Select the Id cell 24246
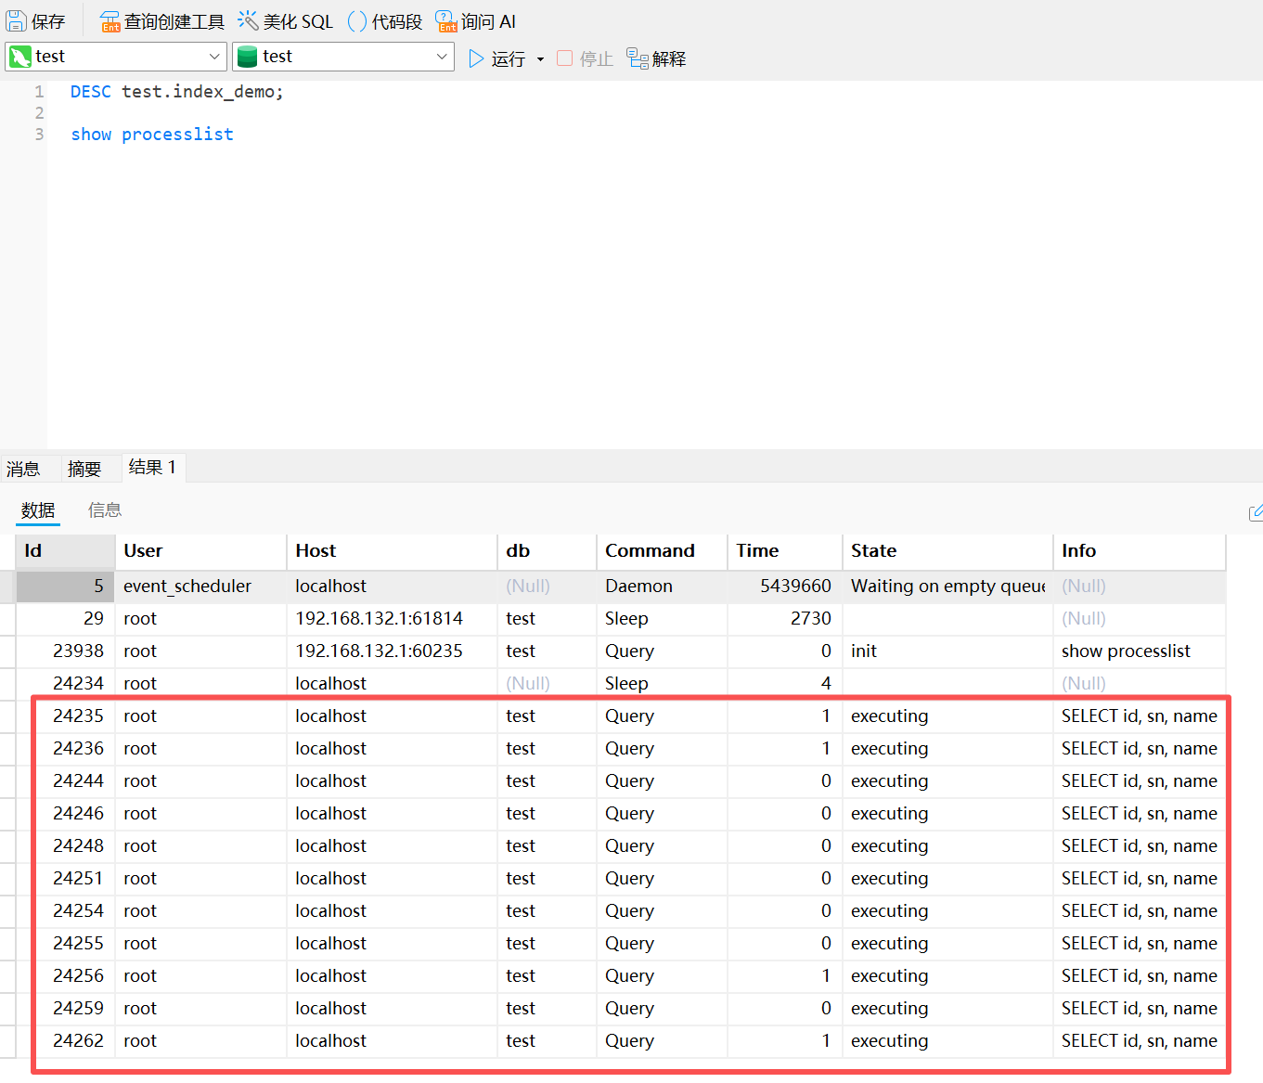Viewport: 1263px width, 1083px height. point(65,814)
